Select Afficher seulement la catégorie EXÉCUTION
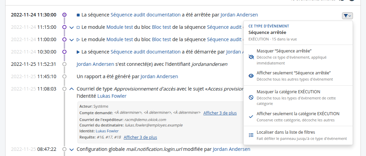This screenshot has height=156, width=366. point(298,117)
